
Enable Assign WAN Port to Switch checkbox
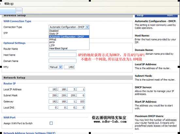pyautogui.click(x=51, y=123)
